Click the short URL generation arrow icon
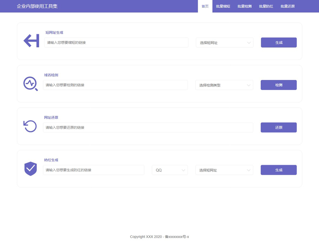Image resolution: width=319 pixels, height=242 pixels. point(31,41)
